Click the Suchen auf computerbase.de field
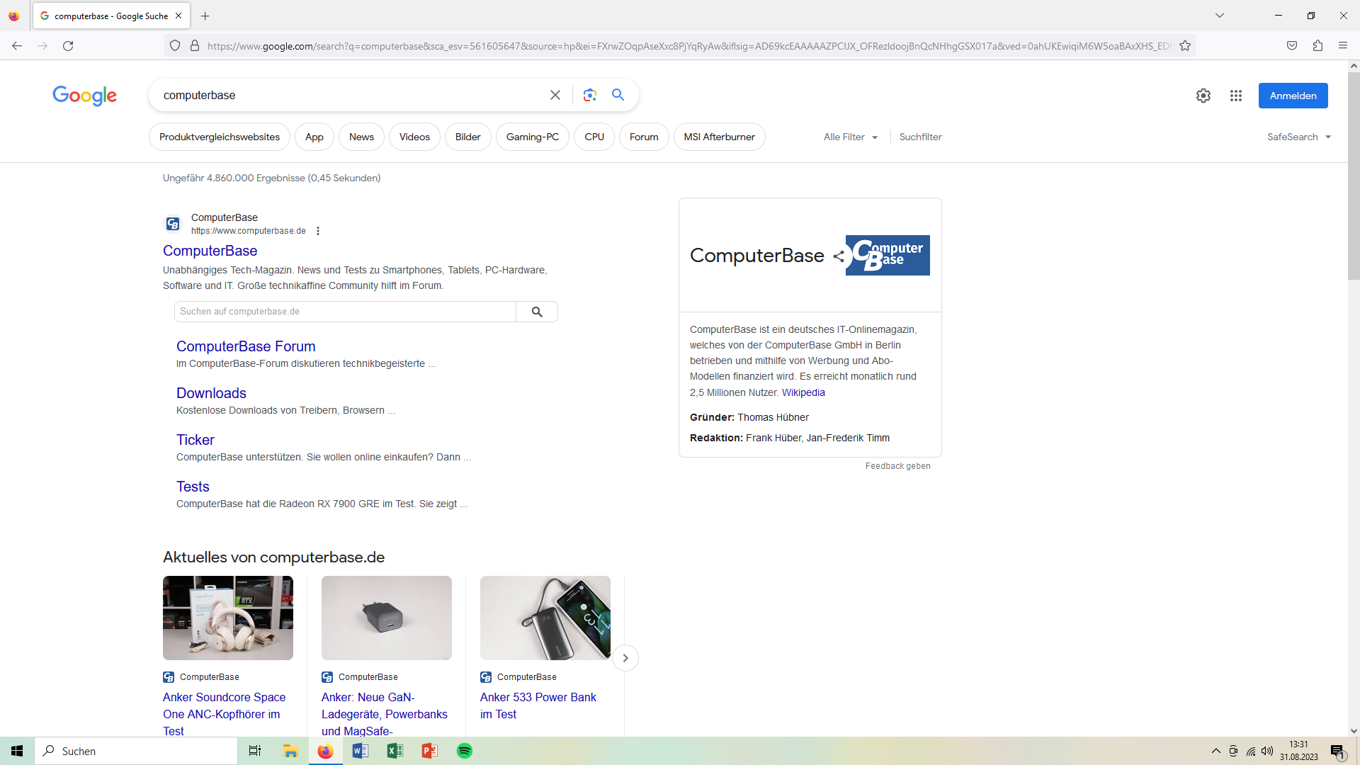The width and height of the screenshot is (1360, 765). point(345,312)
